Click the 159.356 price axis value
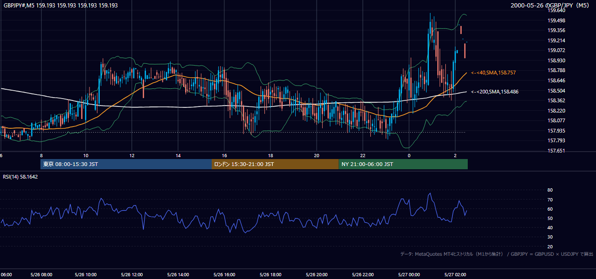 [556, 30]
